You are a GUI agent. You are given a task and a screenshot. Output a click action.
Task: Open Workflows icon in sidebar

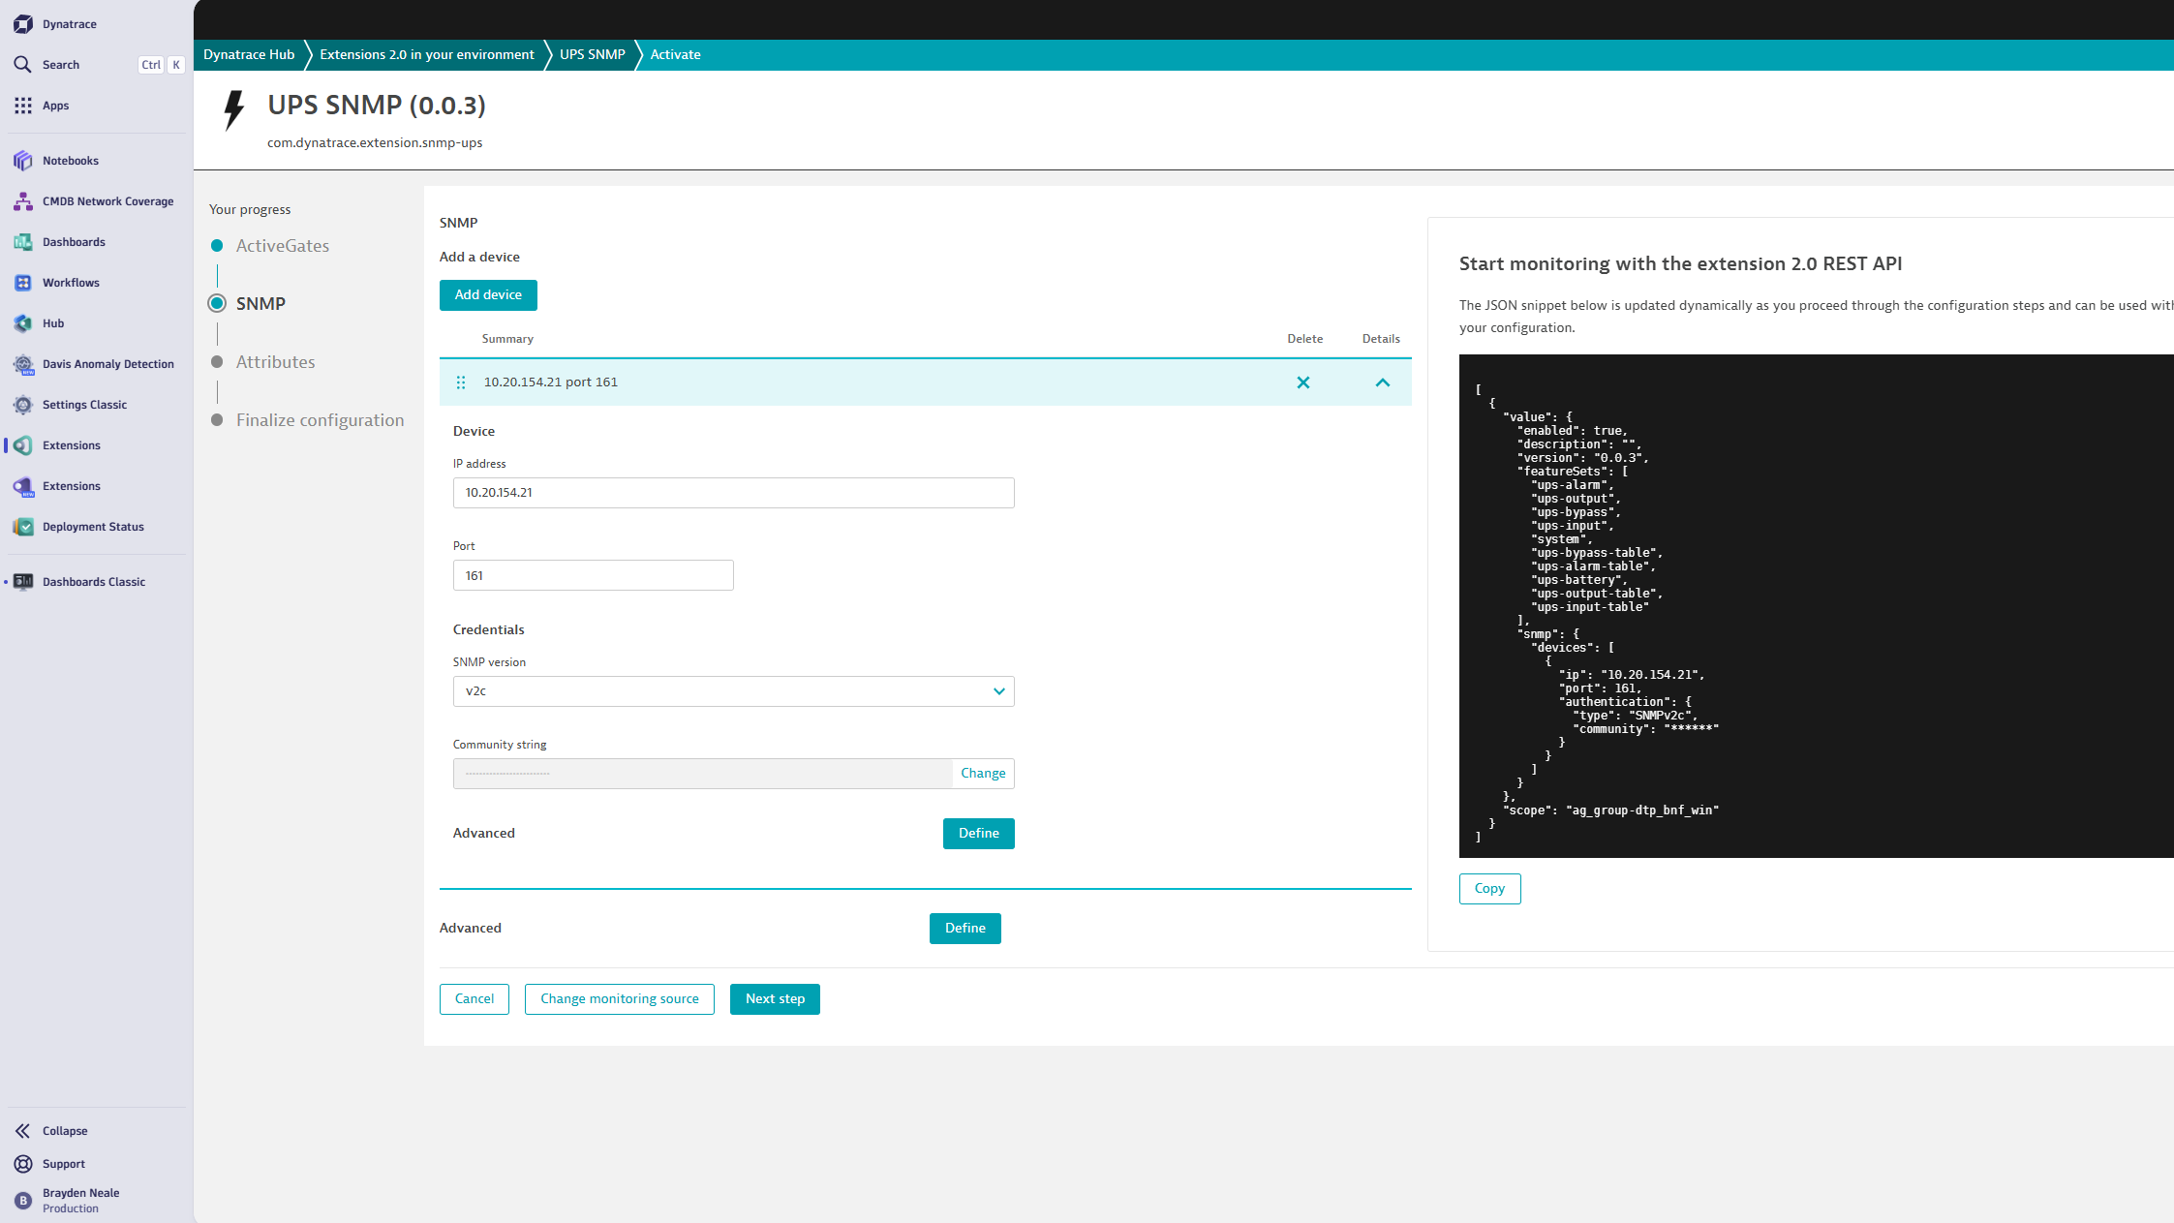tap(23, 283)
